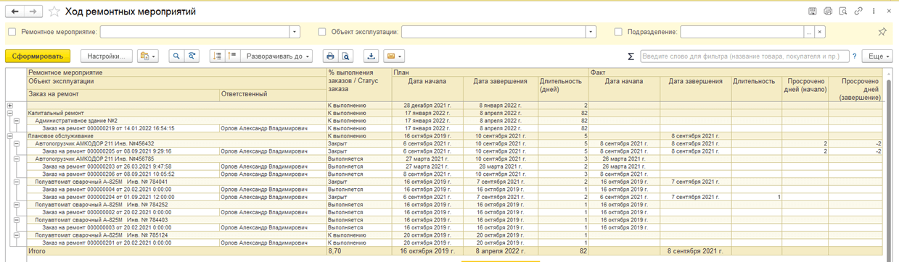Click the Сформировать button
This screenshot has height=262, width=899.
click(x=38, y=56)
